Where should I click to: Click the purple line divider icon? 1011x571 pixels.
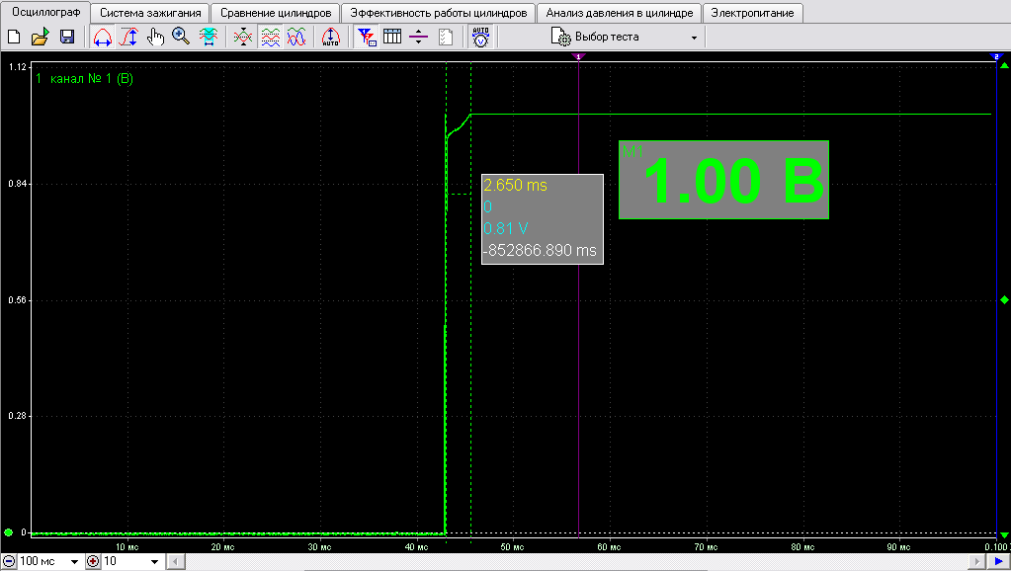pos(418,37)
